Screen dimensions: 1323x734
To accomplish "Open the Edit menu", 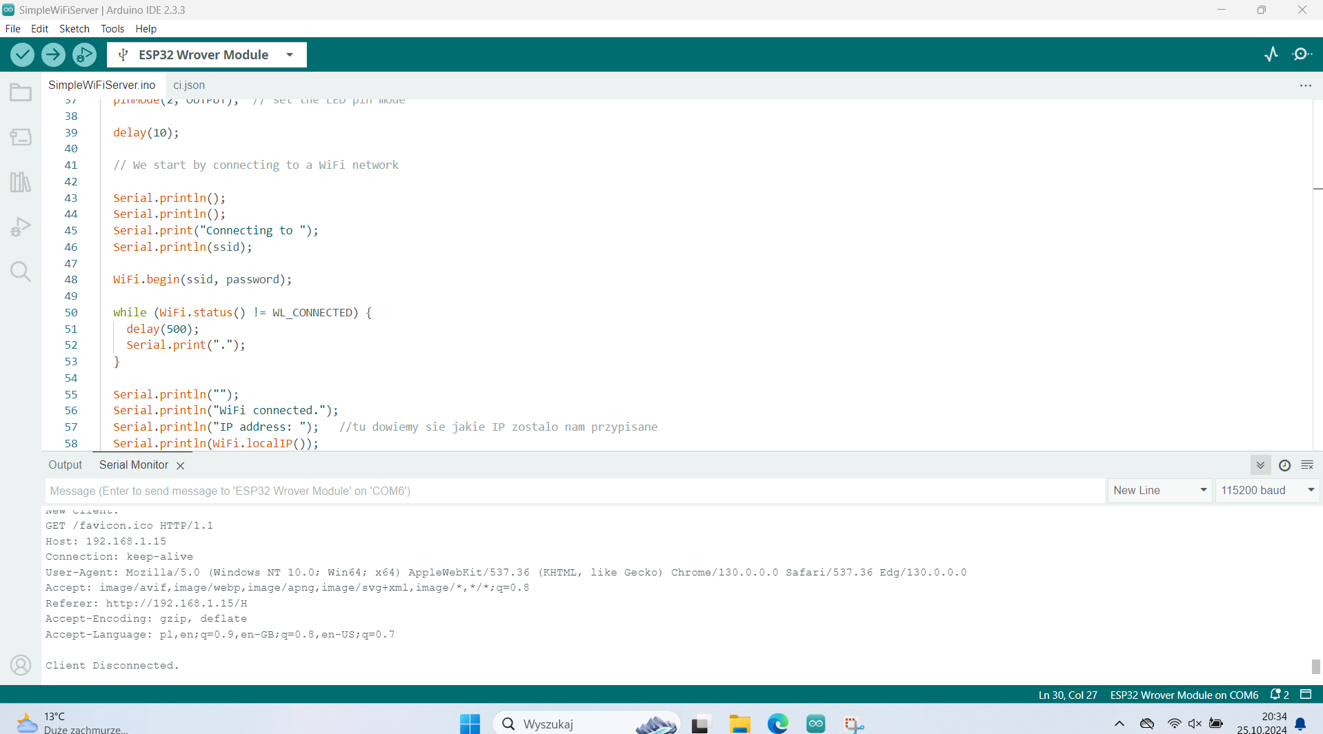I will tap(39, 29).
